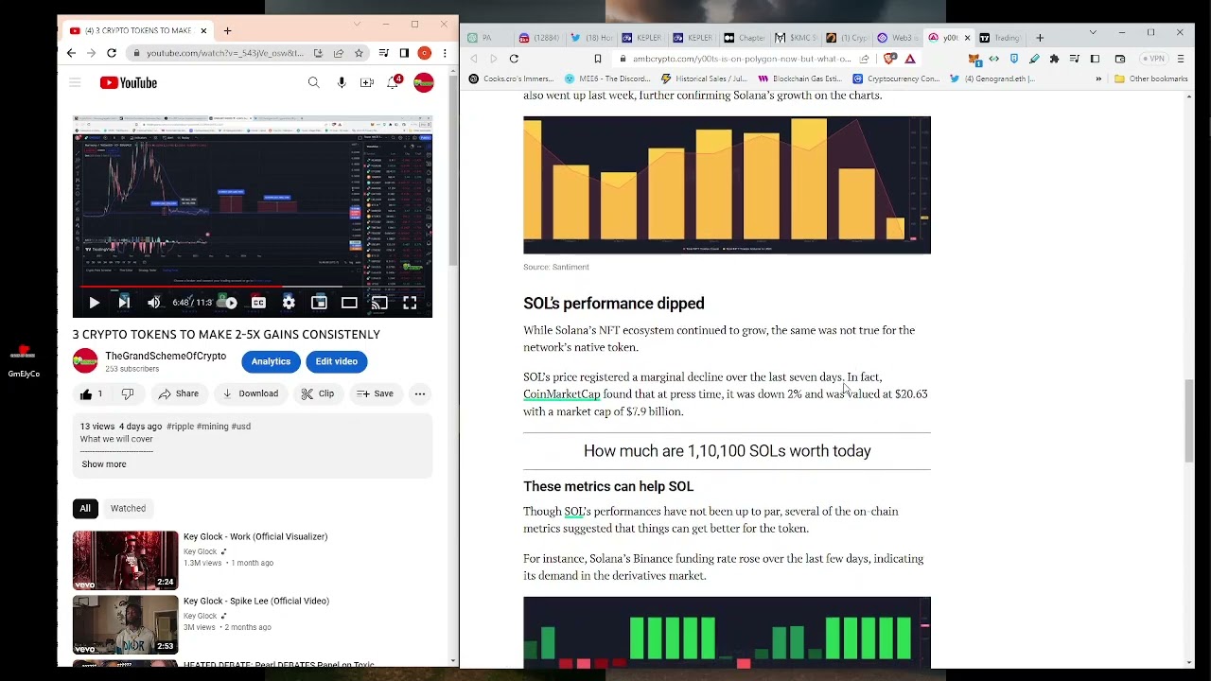Bookmark YouTube page with star icon

coord(359,53)
